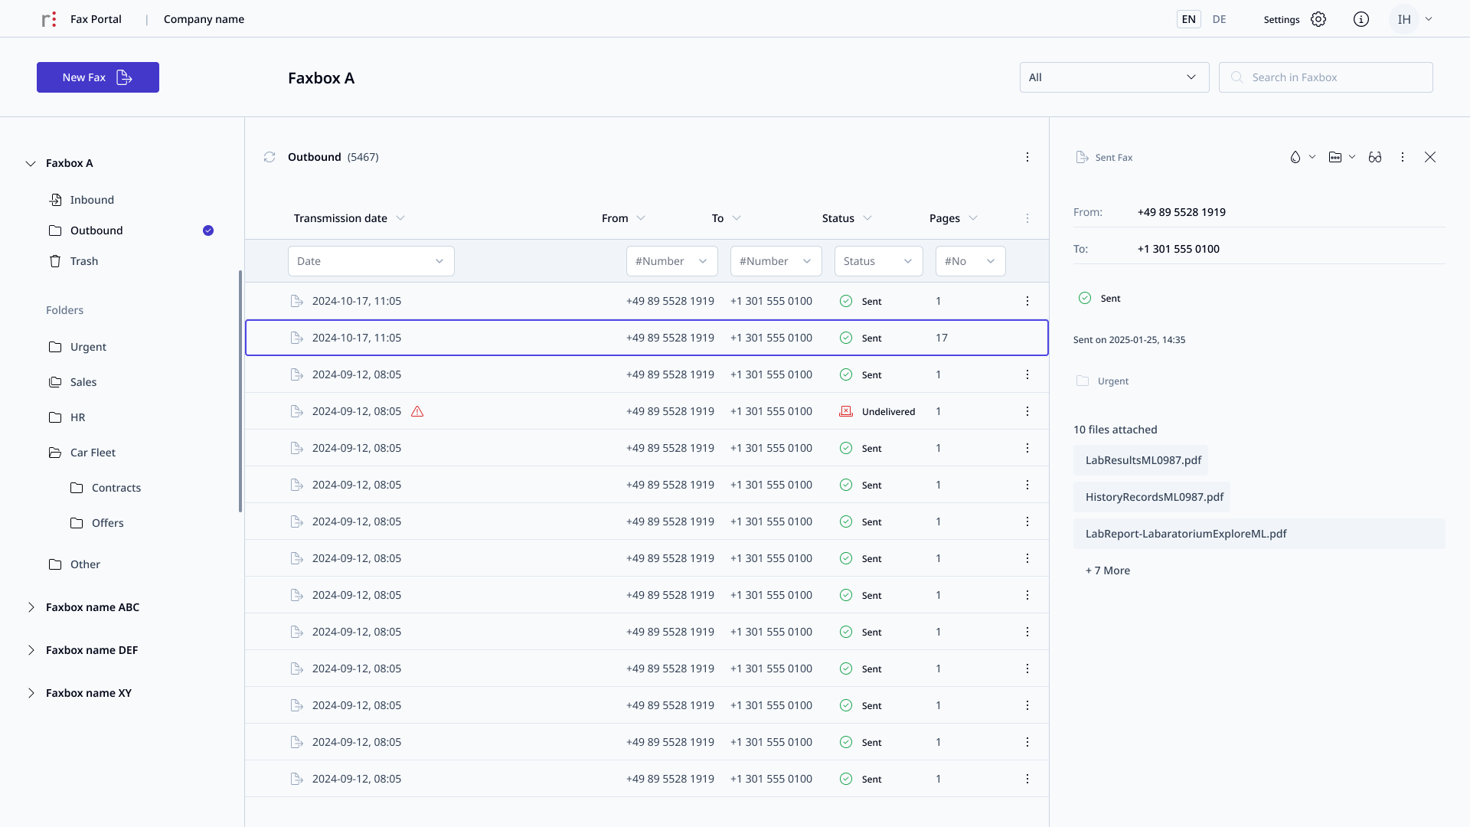Click the New Fax button

click(98, 77)
